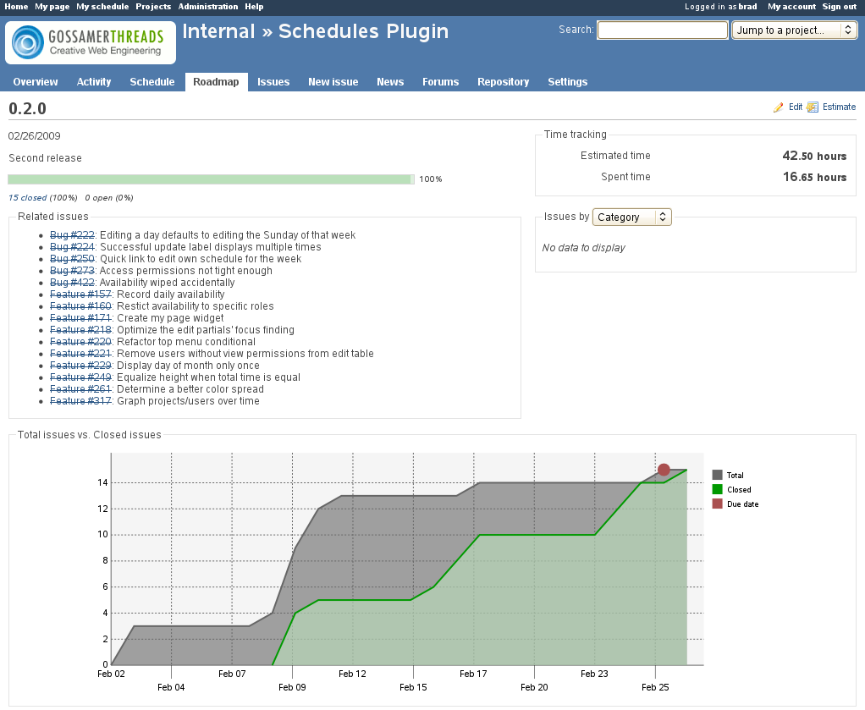Click the 100% completion progress bar
The width and height of the screenshot is (865, 710).
tap(210, 179)
